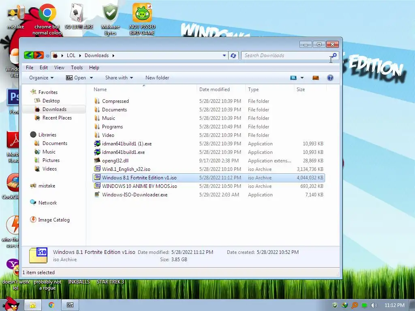
Task: Expand the Share with dropdown
Action: coord(119,78)
